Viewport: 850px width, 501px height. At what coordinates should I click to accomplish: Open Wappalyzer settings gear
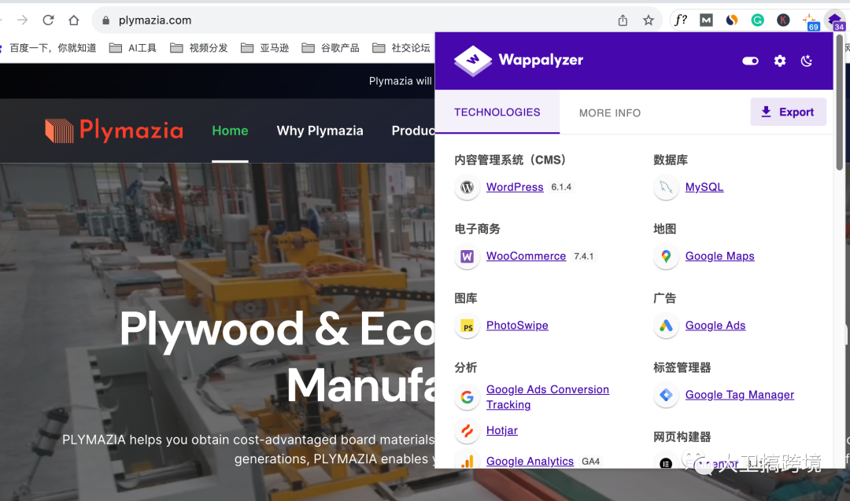(x=779, y=61)
